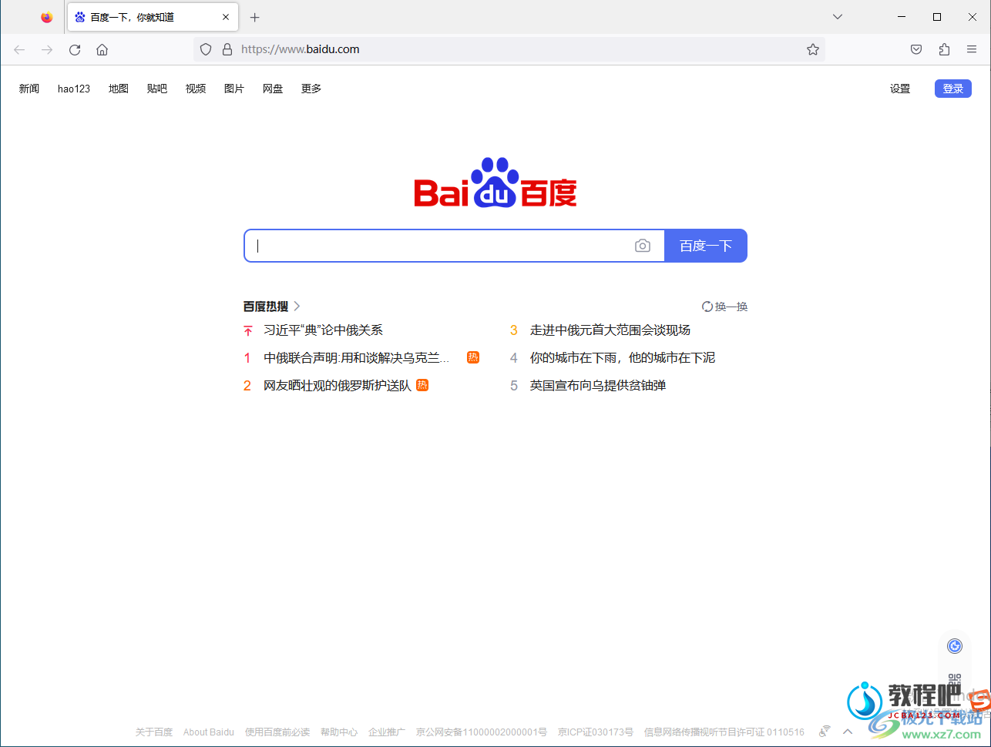
Task: Click the pinned-to-top arrow icon
Action: point(247,331)
